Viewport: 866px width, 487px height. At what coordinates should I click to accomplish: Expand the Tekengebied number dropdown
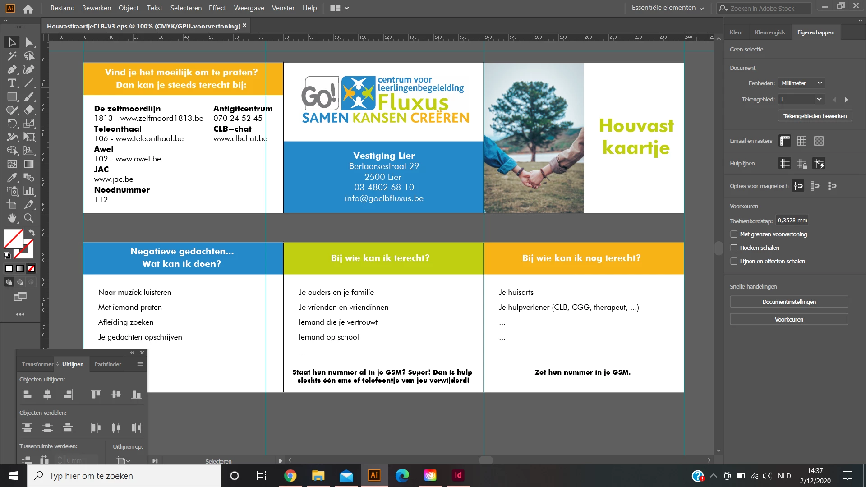819,99
